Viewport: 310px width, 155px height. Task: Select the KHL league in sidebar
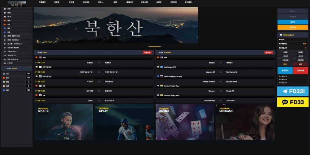pyautogui.click(x=17, y=32)
